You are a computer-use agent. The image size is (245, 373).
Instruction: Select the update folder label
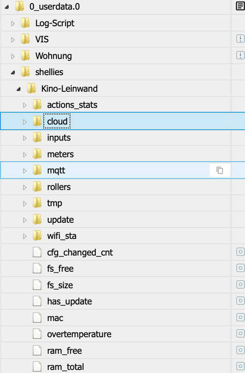pos(60,220)
